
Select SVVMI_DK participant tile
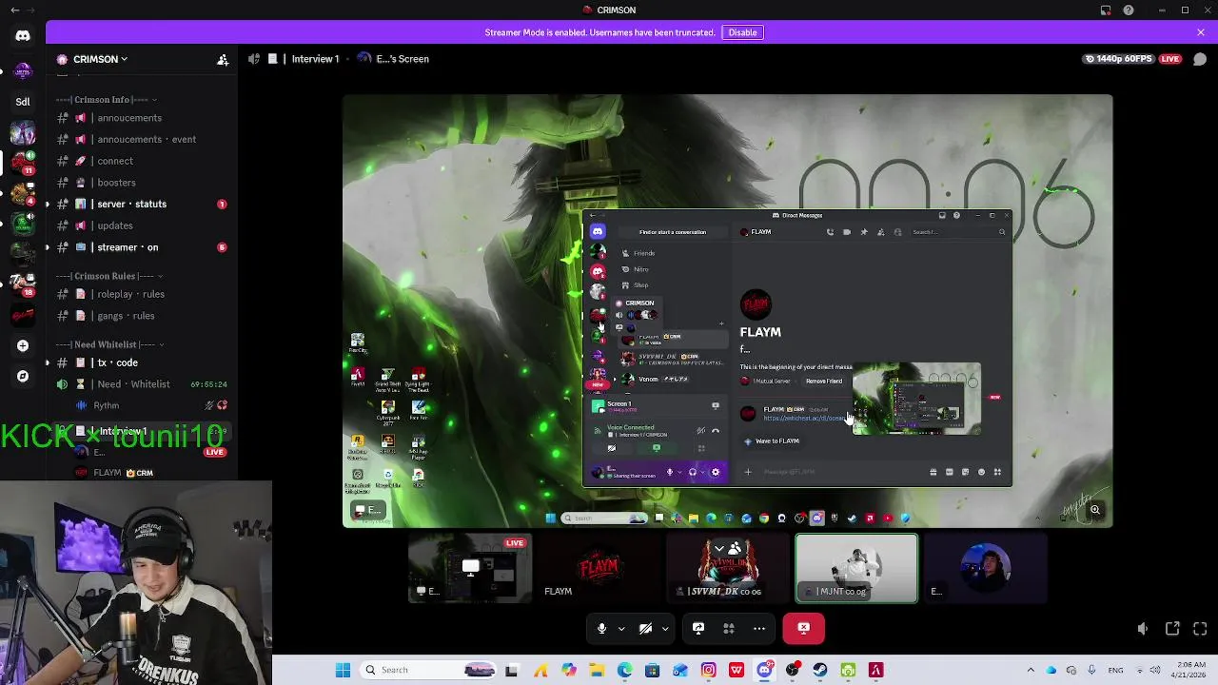coord(727,569)
